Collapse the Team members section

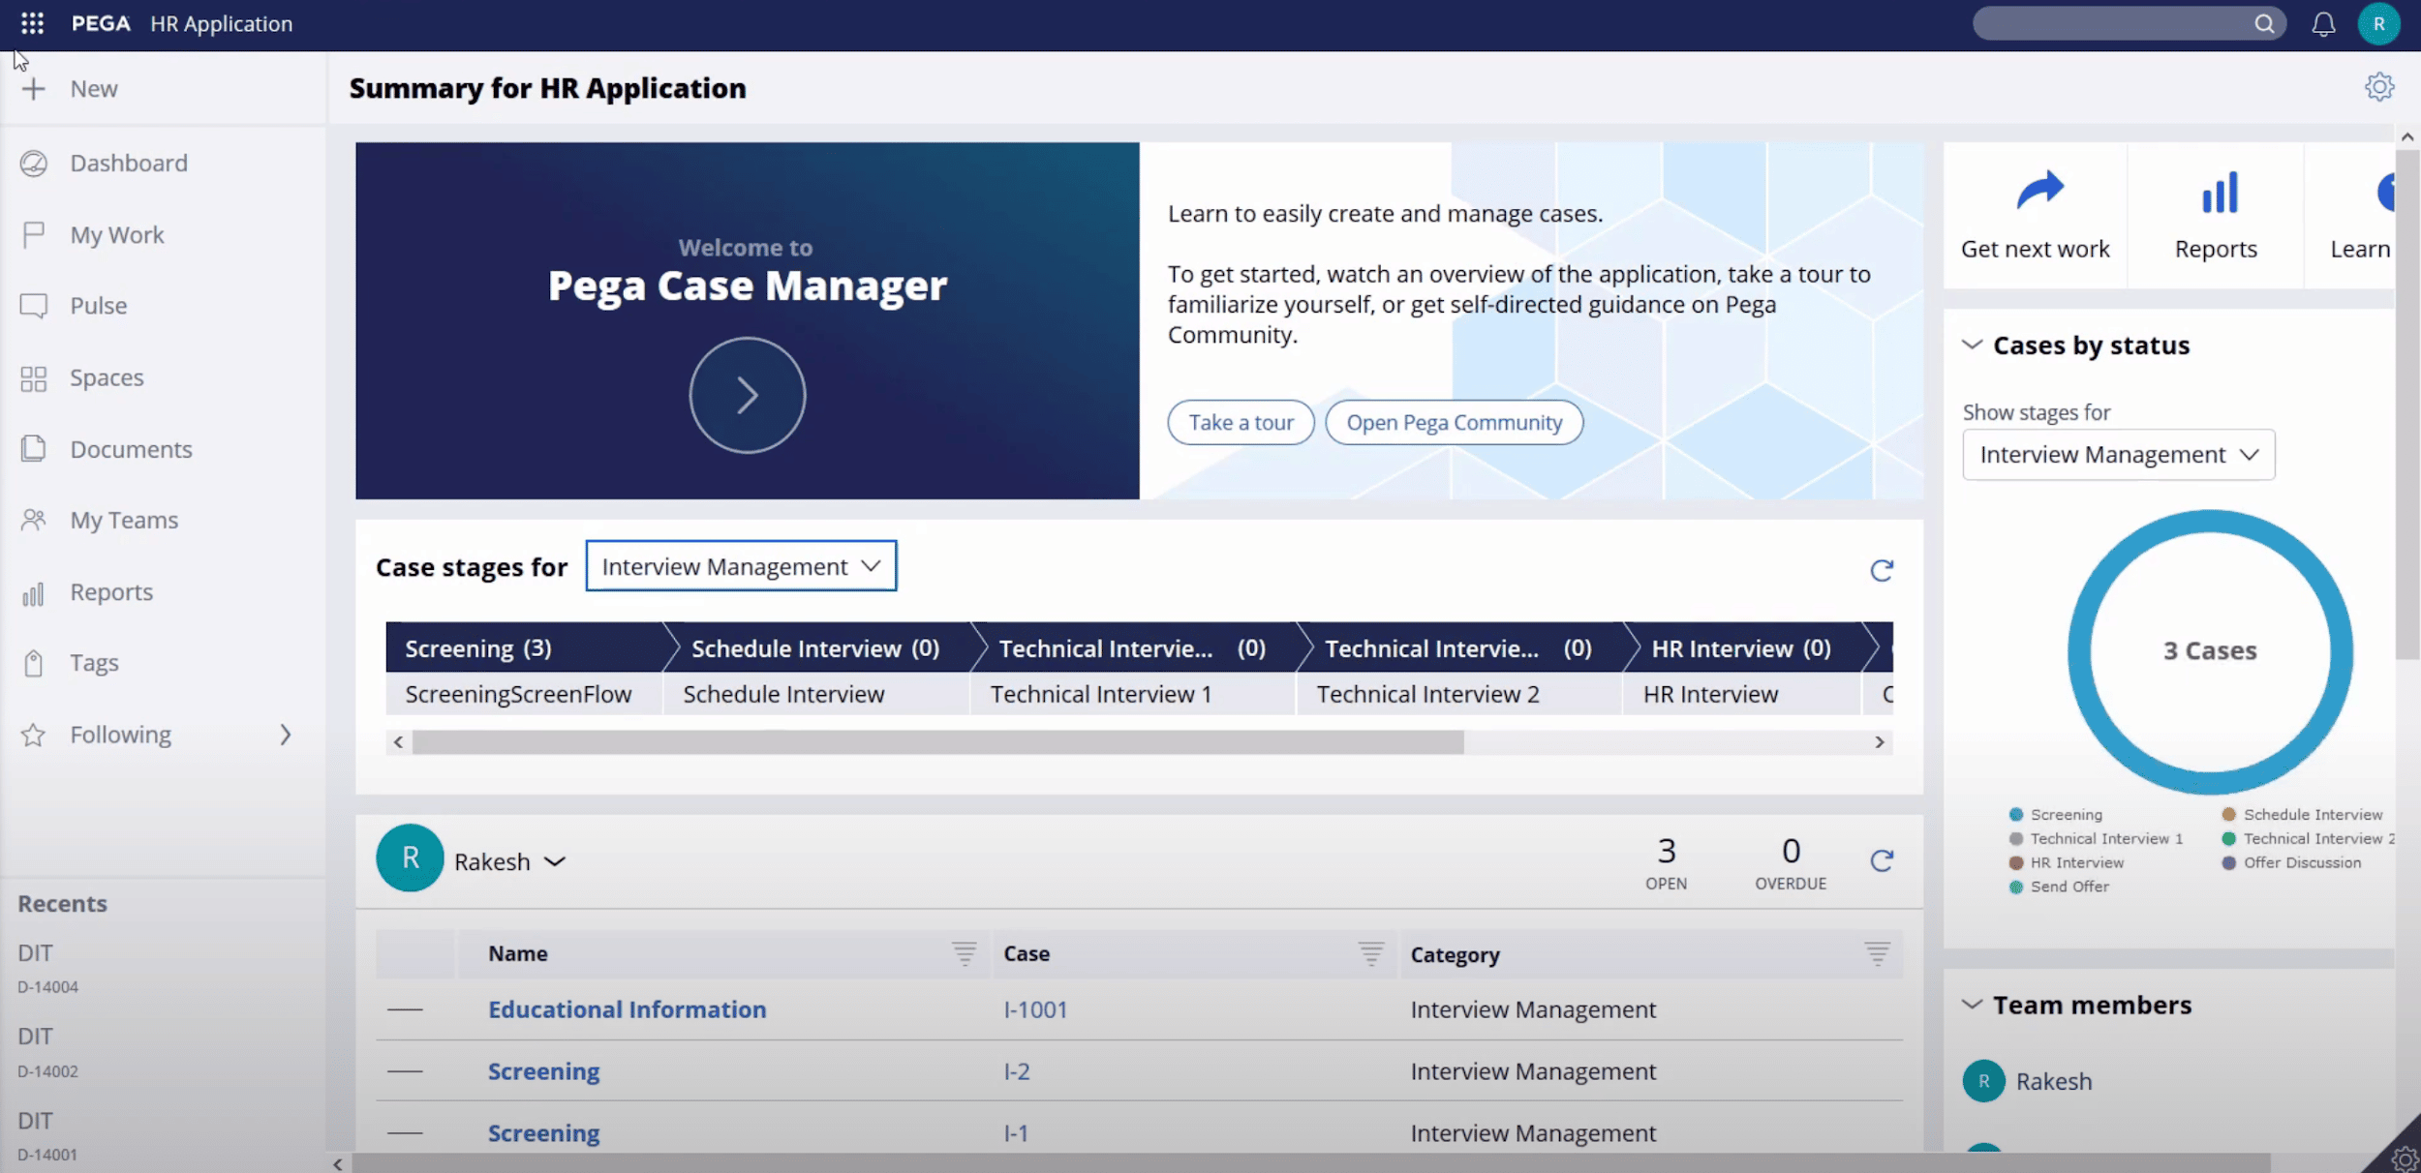coord(1972,1005)
